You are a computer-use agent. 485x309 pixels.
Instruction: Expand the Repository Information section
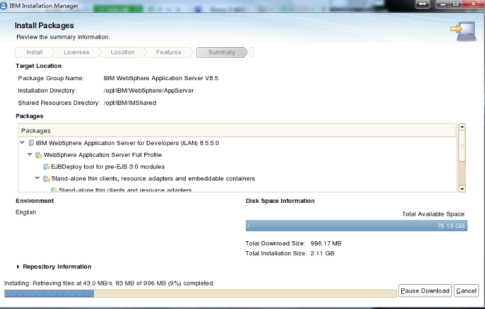[18, 267]
